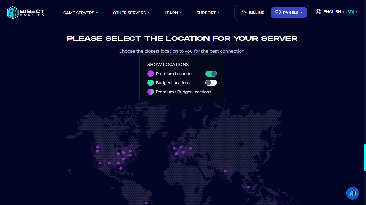Click the Other Servers link

130,13
